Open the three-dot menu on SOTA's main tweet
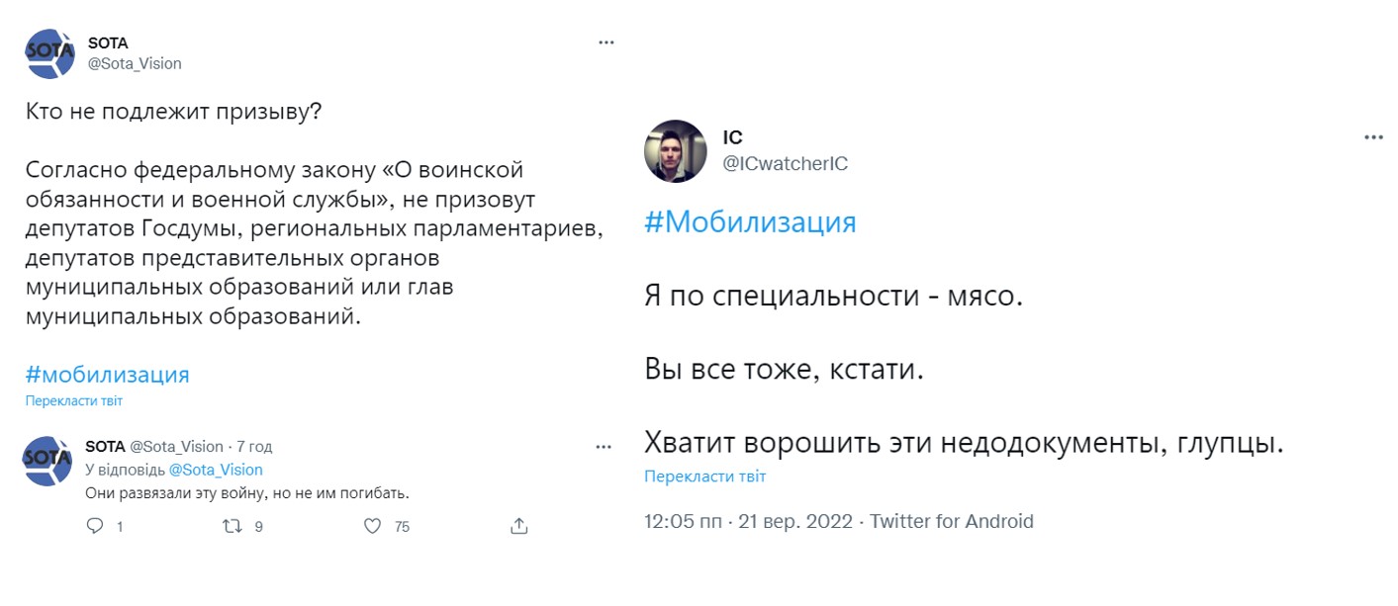 click(606, 43)
